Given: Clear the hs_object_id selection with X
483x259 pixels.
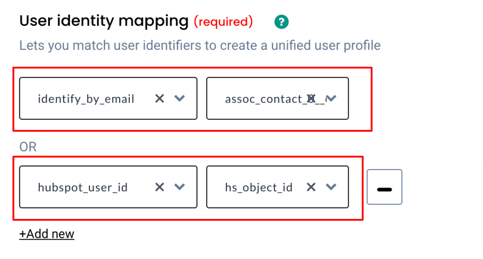Looking at the screenshot, I should (311, 187).
